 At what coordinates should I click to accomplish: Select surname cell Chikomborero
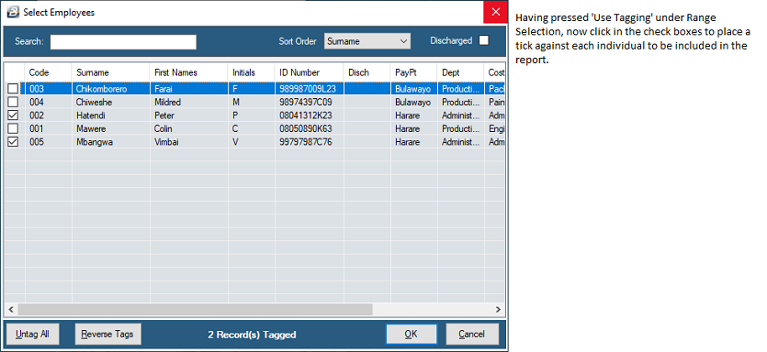(x=101, y=89)
